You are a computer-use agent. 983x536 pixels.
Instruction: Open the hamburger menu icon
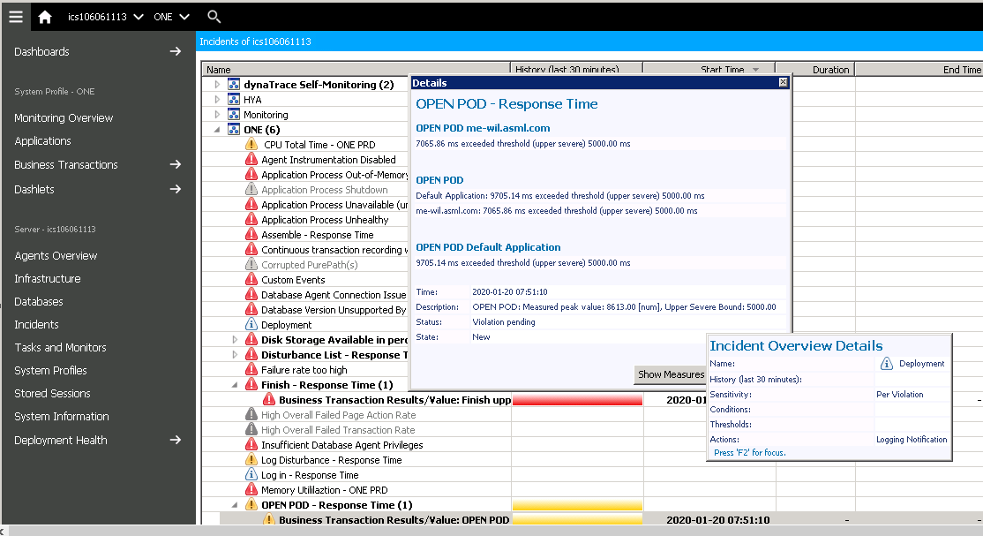point(15,16)
